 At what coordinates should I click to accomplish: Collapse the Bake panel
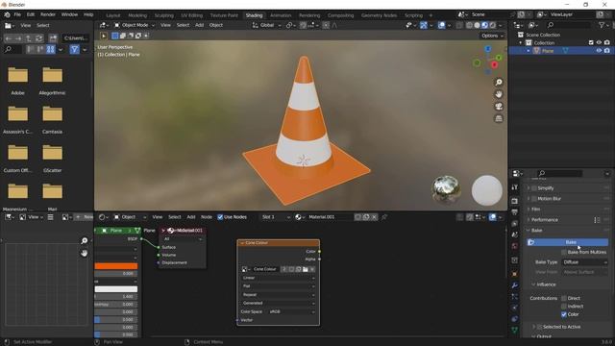pyautogui.click(x=536, y=231)
